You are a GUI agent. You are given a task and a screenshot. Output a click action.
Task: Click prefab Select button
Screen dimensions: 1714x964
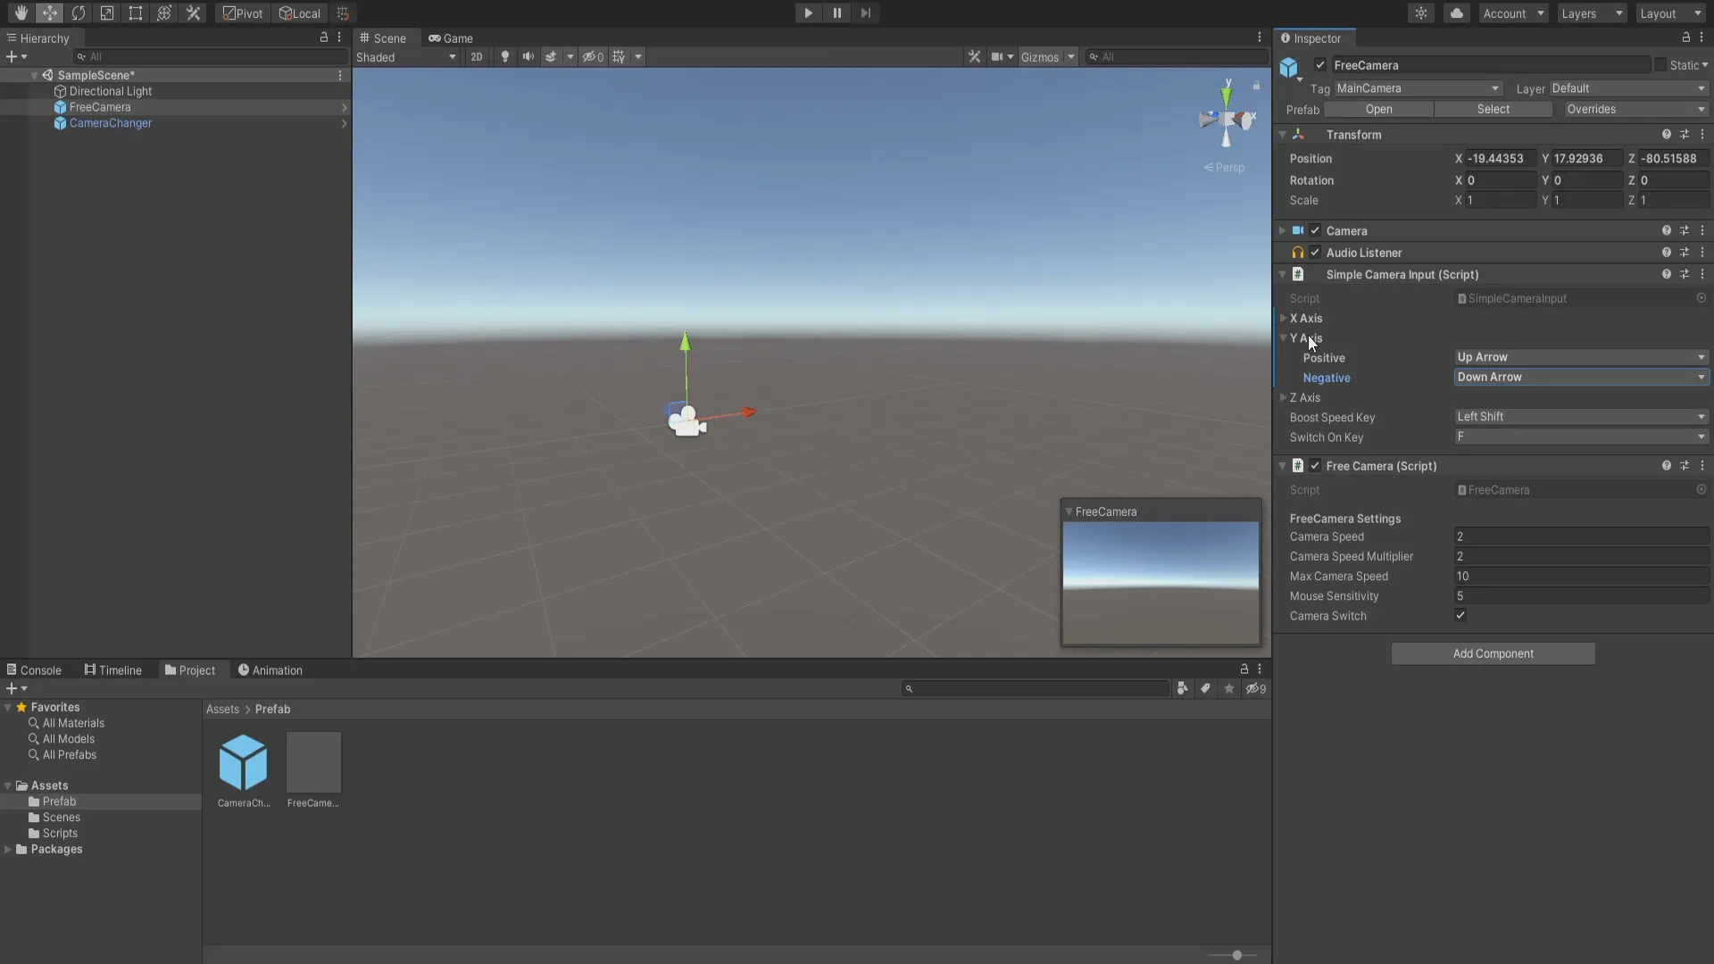(x=1493, y=110)
